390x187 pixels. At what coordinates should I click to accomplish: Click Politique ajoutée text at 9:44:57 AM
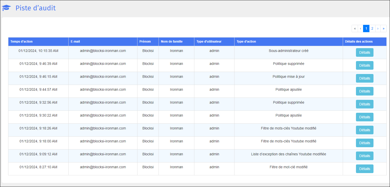coord(289,89)
